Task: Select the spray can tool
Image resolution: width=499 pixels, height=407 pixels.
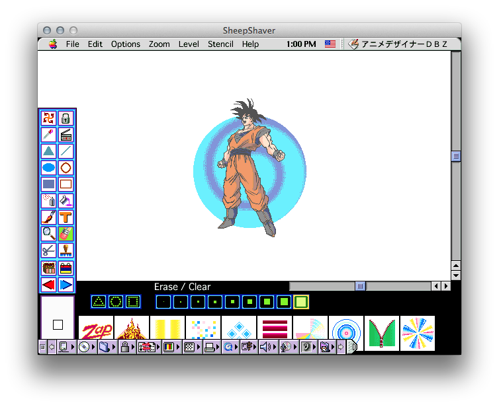Action: tap(48, 200)
